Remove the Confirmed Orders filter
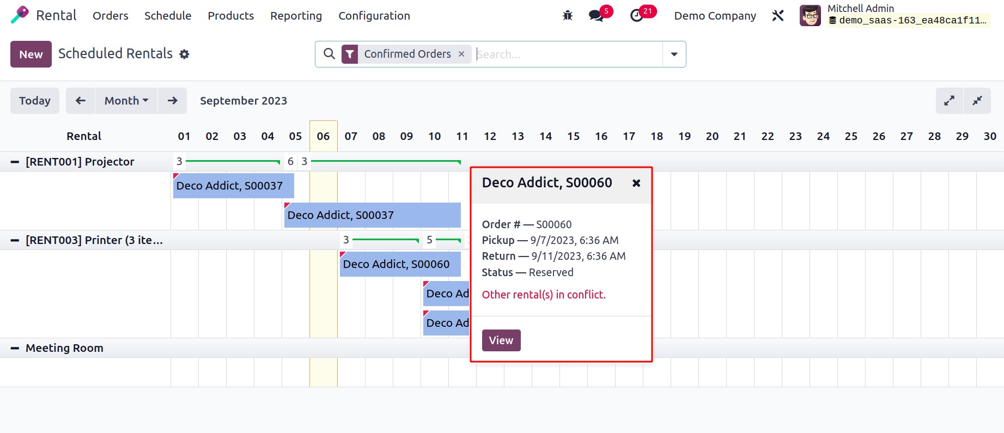 click(461, 54)
